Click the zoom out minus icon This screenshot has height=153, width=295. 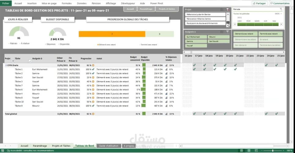262,151
